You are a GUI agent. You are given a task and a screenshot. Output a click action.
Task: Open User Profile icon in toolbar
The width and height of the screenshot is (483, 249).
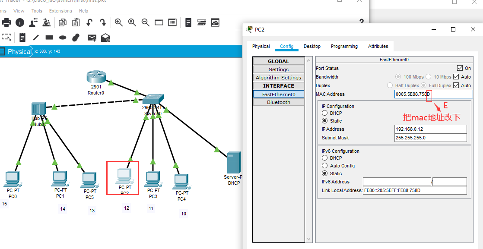pos(33,22)
